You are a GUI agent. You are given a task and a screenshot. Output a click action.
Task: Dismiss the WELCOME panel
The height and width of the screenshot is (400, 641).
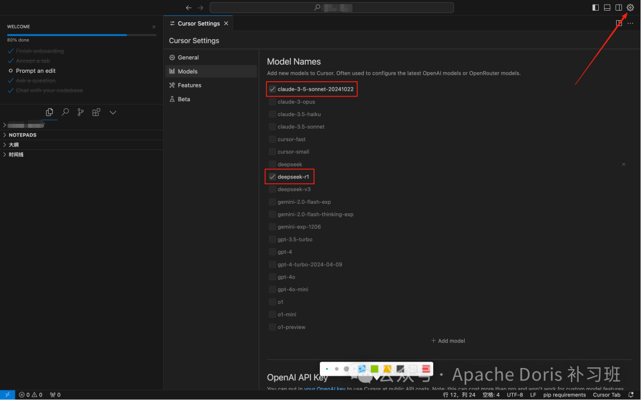154,27
